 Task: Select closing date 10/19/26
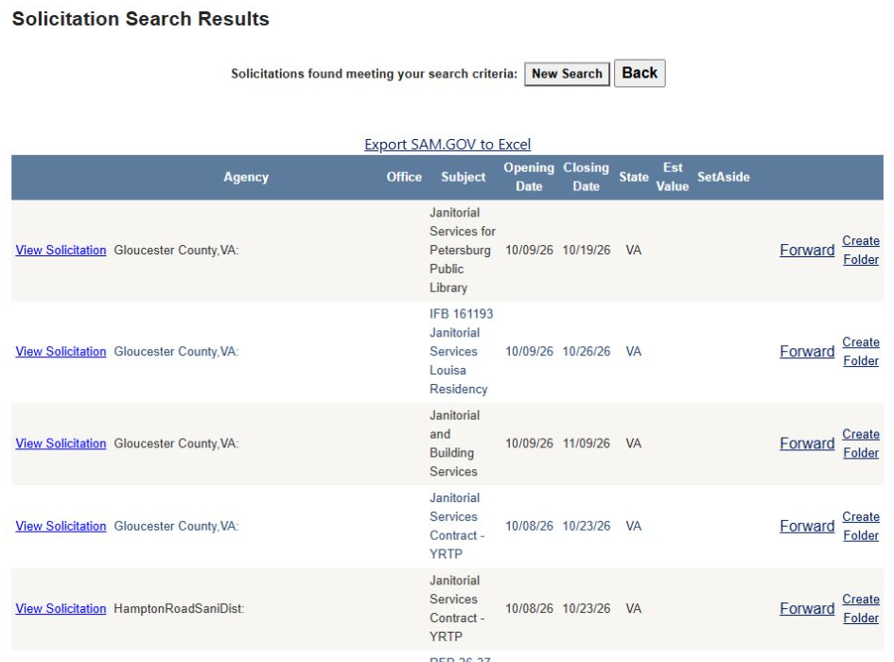587,251
